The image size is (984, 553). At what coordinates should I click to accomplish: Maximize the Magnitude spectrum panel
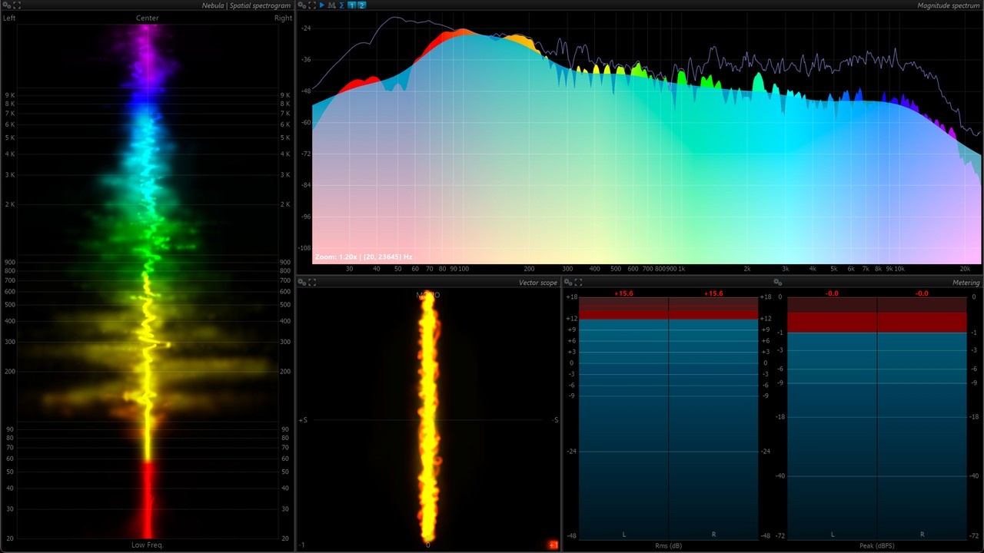point(312,5)
